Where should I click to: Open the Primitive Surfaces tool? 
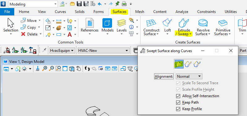tap(223, 23)
